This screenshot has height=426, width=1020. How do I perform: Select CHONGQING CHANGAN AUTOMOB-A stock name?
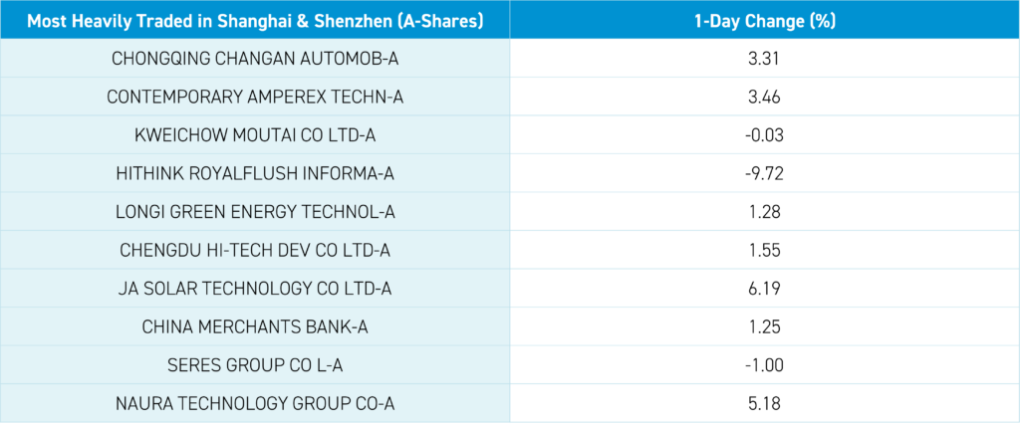(255, 60)
